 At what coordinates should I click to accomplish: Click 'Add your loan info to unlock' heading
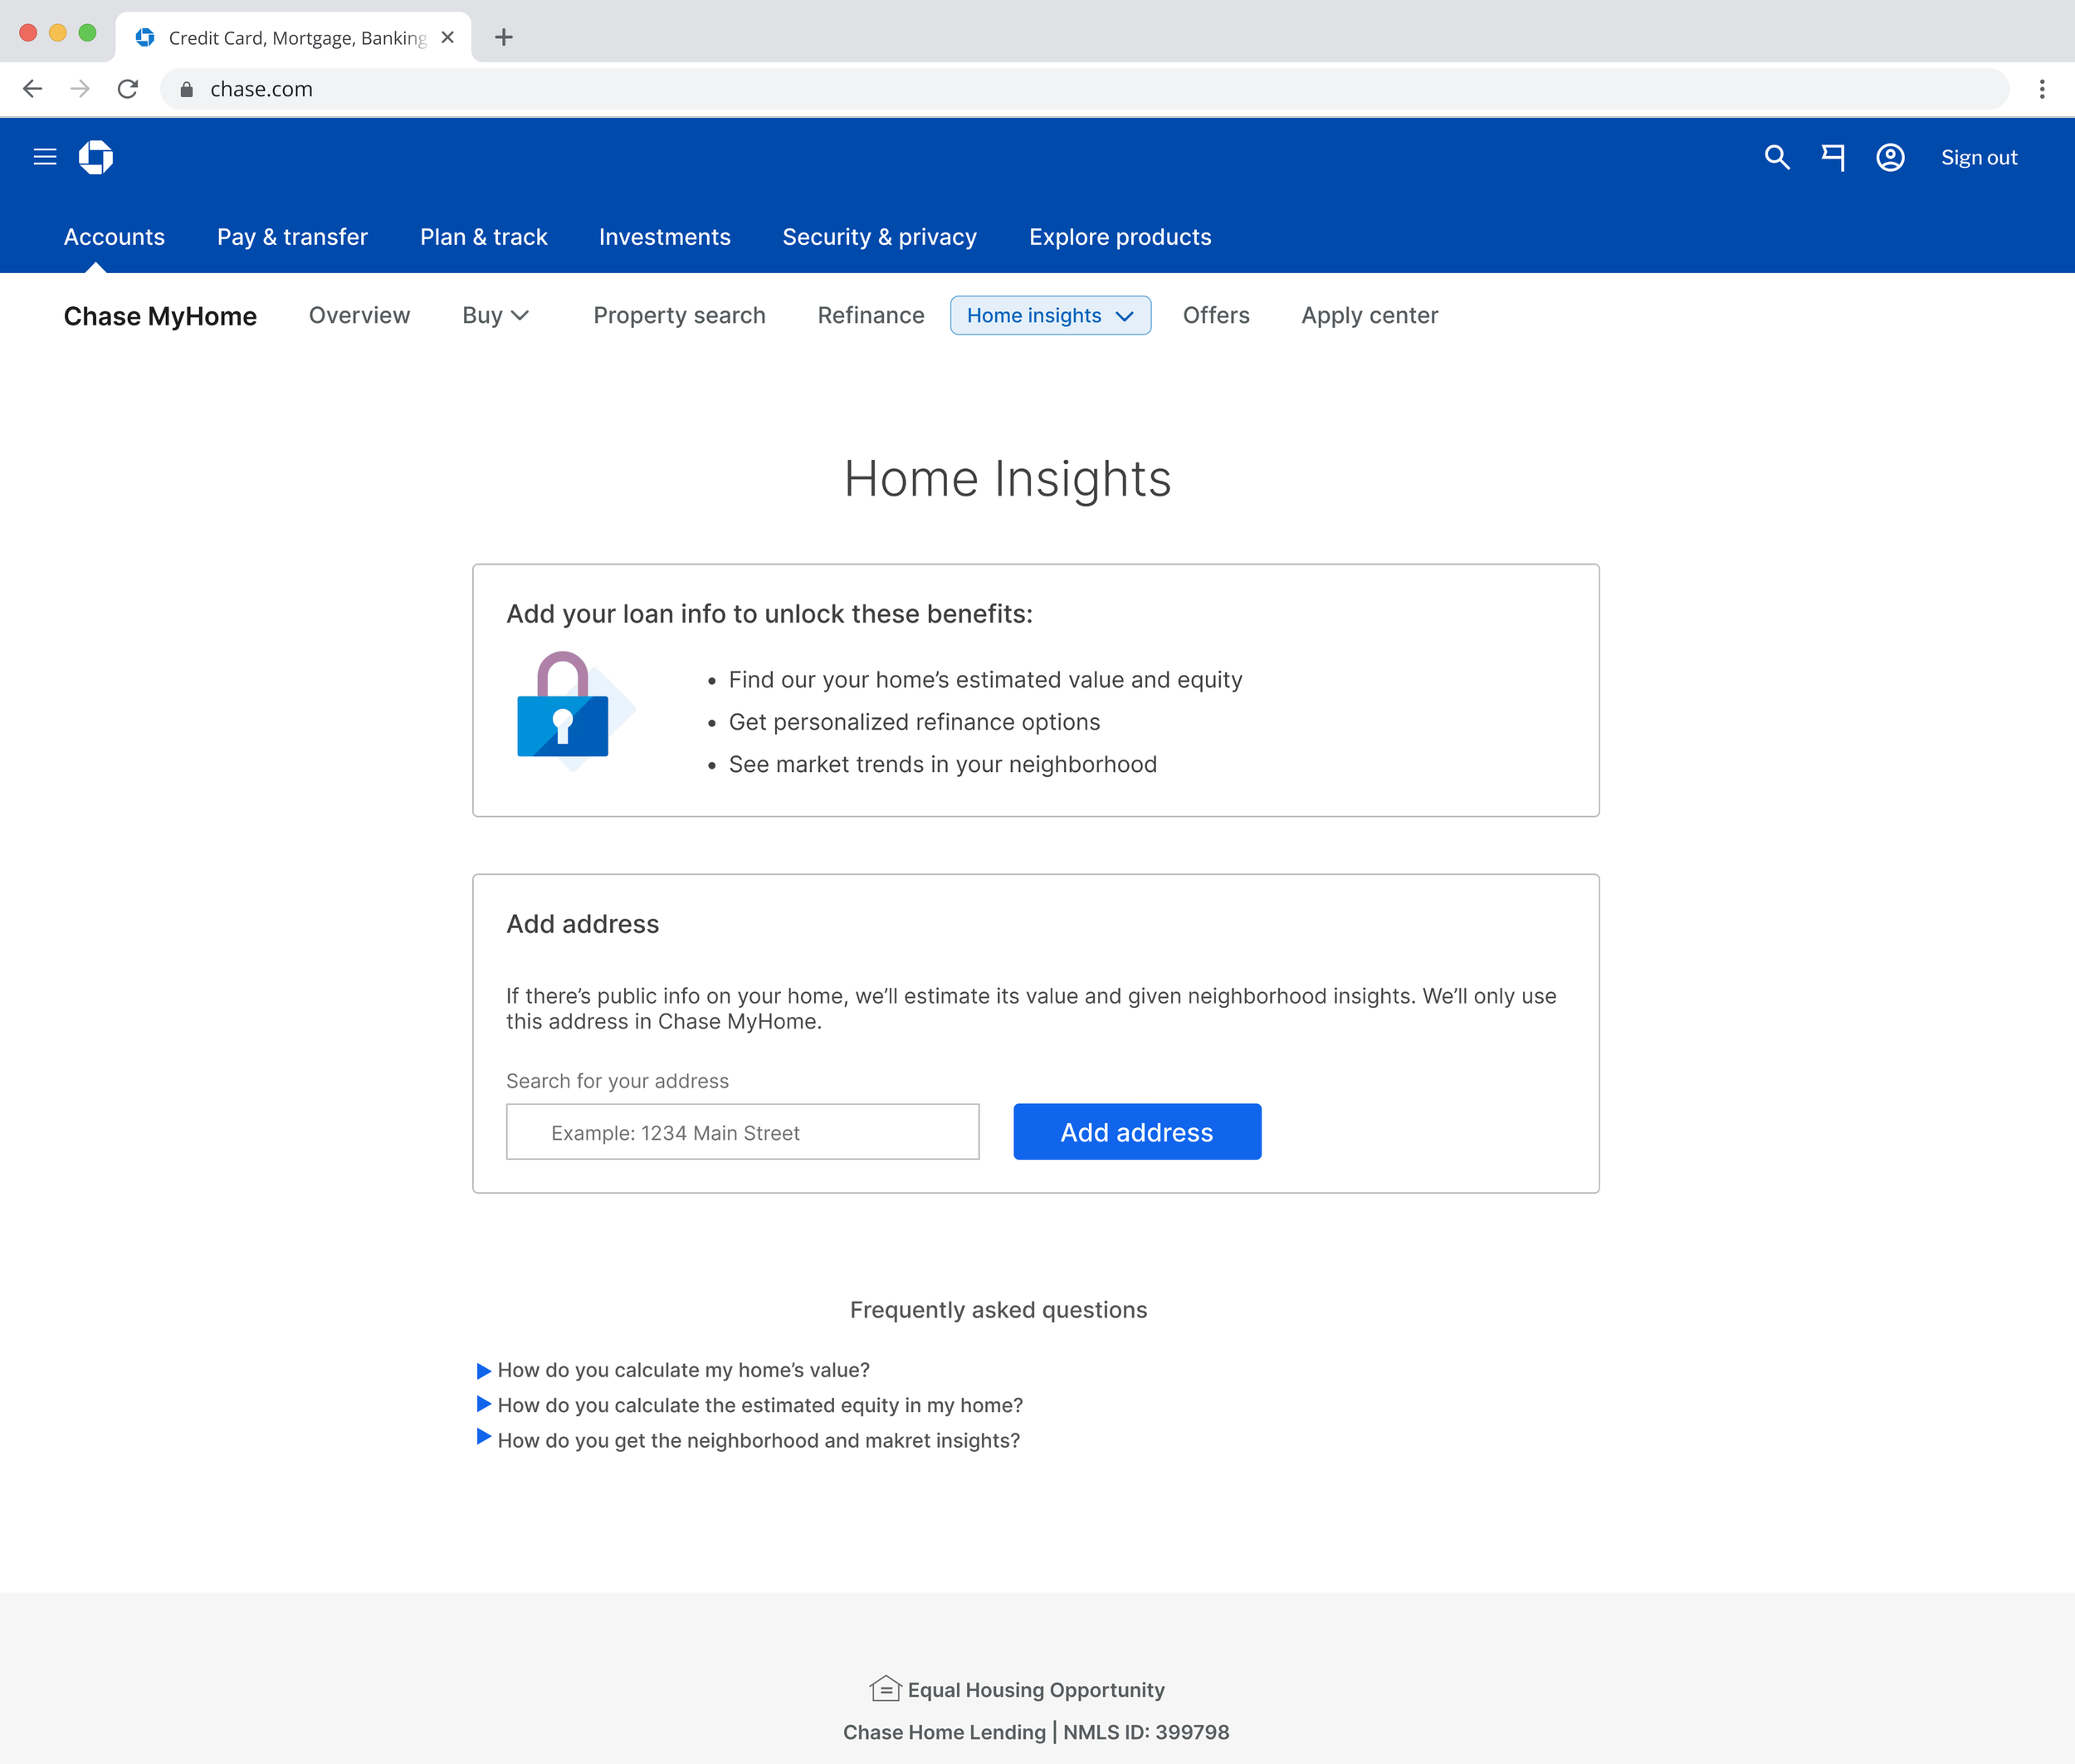pyautogui.click(x=769, y=614)
